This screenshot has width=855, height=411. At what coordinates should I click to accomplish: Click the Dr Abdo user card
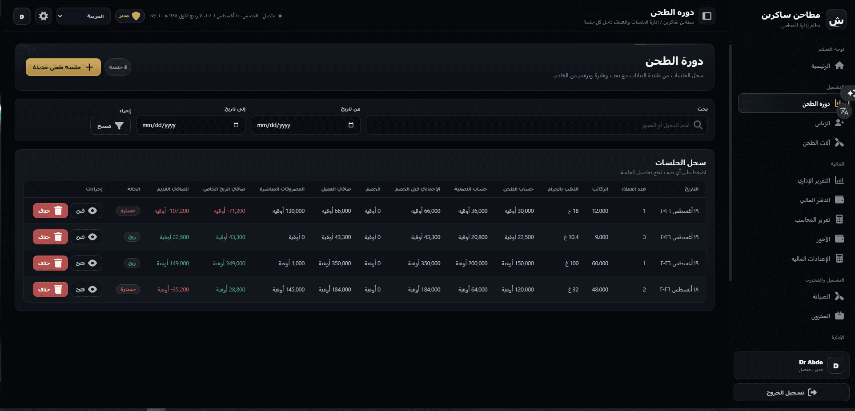tap(791, 365)
